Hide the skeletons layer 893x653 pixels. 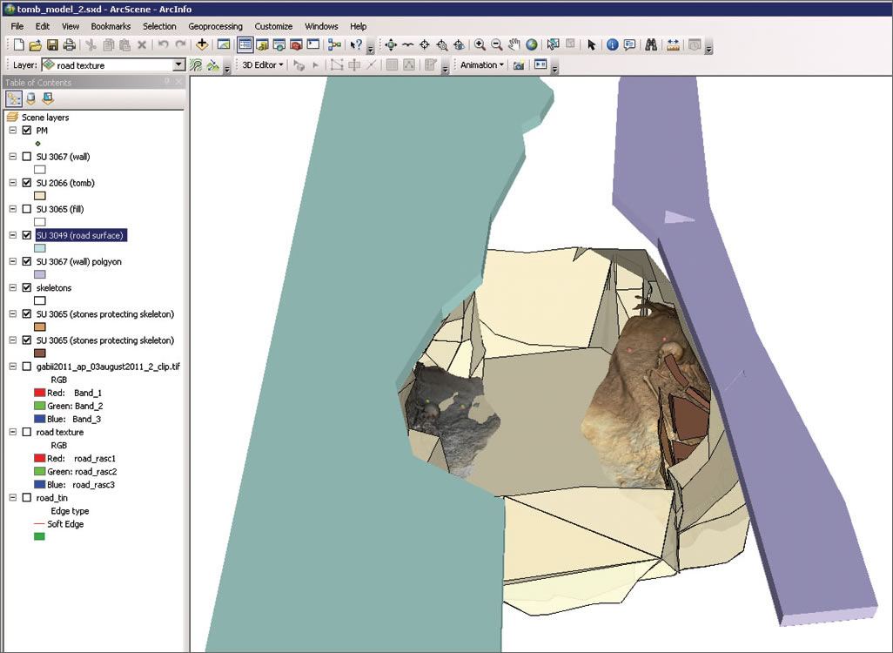(x=27, y=287)
